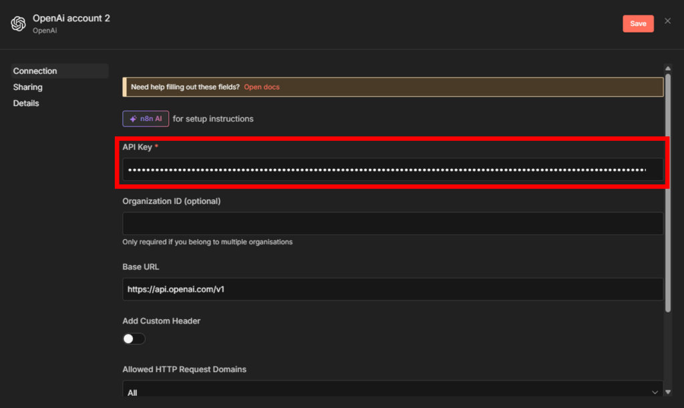The width and height of the screenshot is (684, 408).
Task: Go to the Details tab
Action: pyautogui.click(x=26, y=103)
